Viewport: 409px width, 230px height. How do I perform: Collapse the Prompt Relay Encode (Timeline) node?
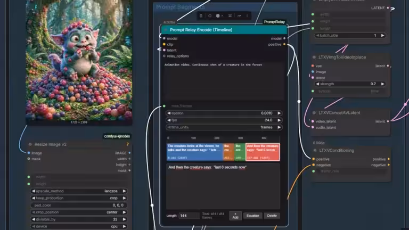pyautogui.click(x=166, y=30)
